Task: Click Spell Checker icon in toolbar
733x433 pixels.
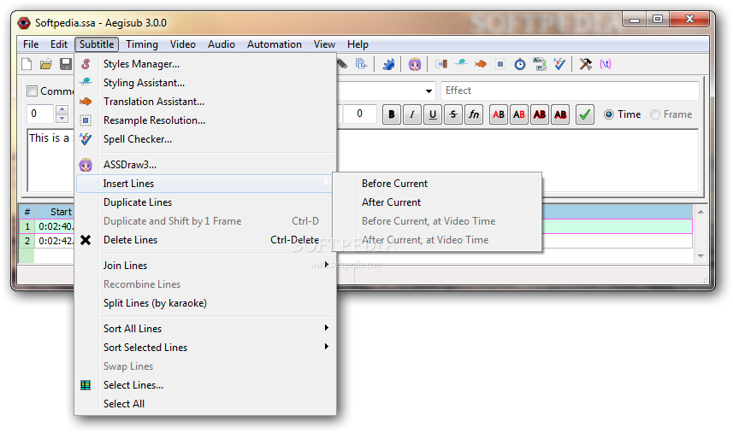Action: [x=559, y=64]
